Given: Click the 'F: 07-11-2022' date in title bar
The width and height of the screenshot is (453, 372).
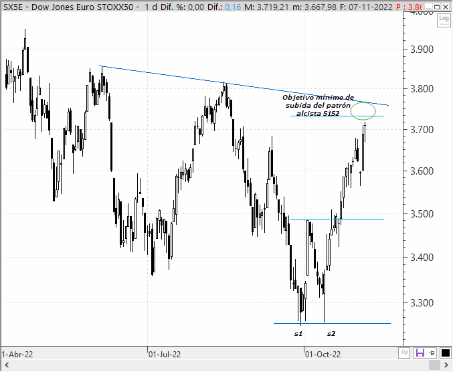Looking at the screenshot, I should pos(367,7).
